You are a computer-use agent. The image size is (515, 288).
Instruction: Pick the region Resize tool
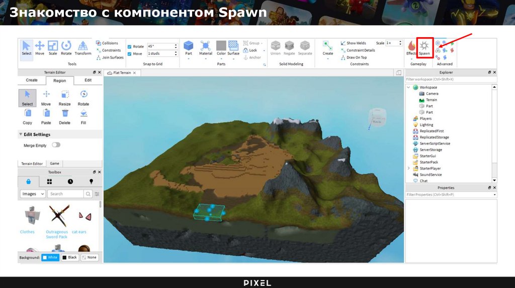tap(65, 98)
